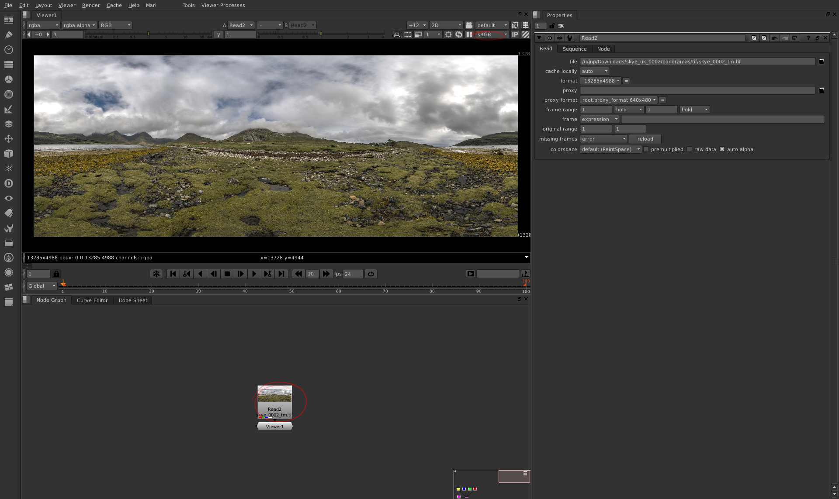
Task: Pause viewer updating
Action: pos(469,34)
